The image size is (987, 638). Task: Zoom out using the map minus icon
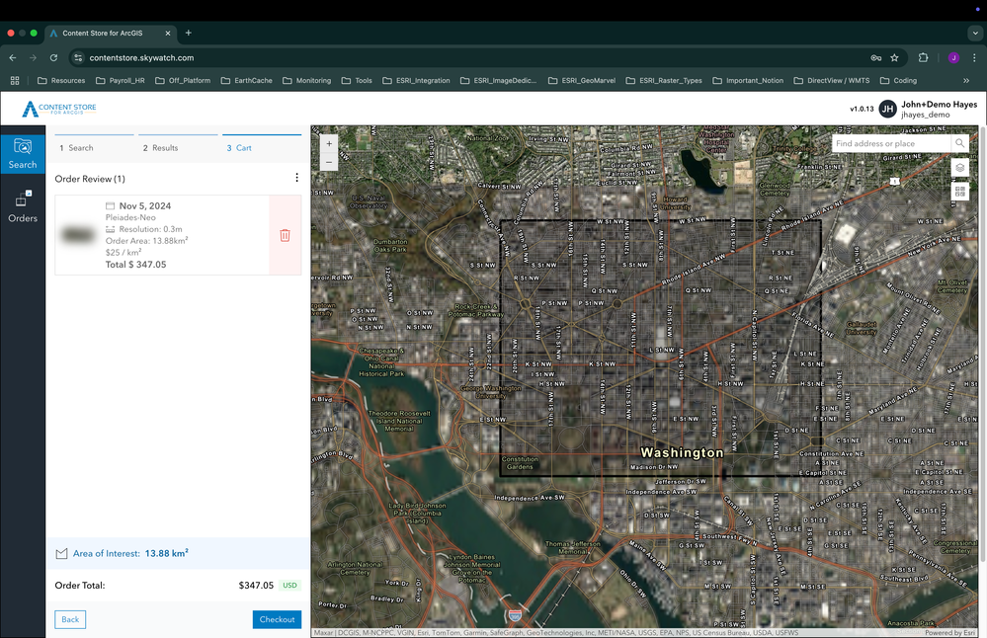[x=329, y=162]
